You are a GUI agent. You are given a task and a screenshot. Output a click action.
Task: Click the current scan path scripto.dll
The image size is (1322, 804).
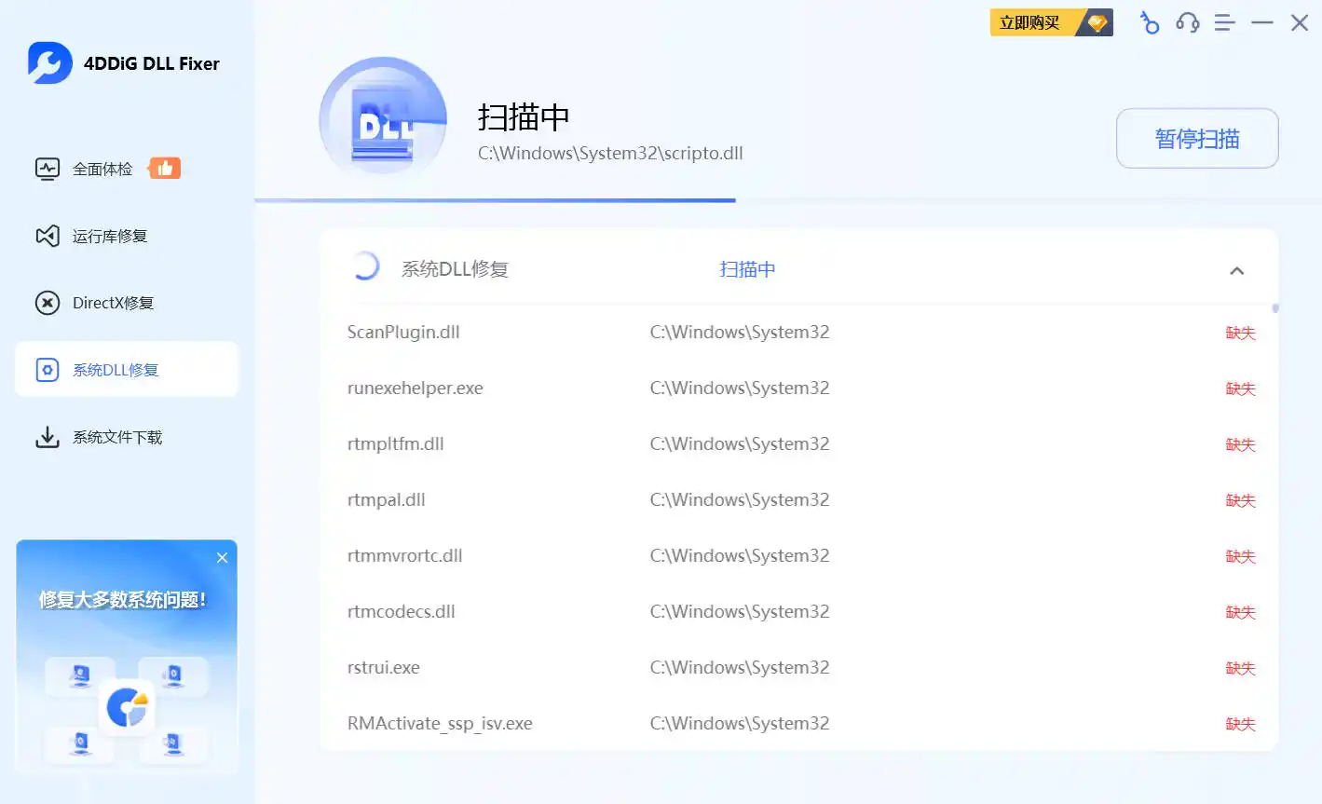(x=610, y=154)
